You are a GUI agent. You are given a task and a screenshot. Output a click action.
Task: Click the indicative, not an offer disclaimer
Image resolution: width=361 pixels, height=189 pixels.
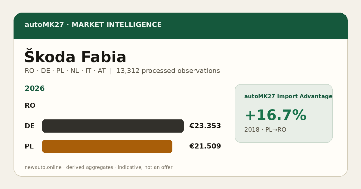[145, 167]
